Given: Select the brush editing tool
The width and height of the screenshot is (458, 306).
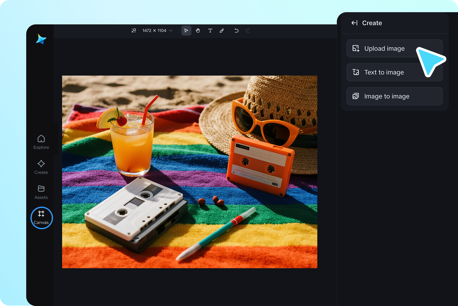Looking at the screenshot, I should click(x=221, y=30).
